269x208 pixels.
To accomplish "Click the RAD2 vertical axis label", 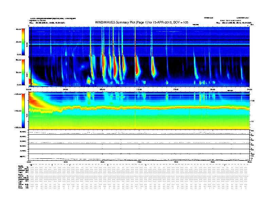I will (x=27, y=45).
